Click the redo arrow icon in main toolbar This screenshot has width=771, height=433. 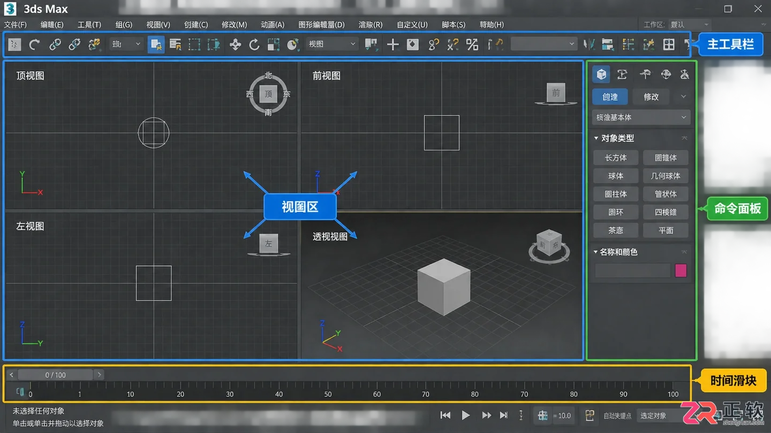[x=35, y=44]
